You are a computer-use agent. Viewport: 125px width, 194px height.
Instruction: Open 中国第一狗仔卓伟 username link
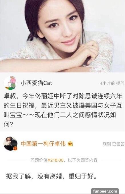[x=43, y=144]
